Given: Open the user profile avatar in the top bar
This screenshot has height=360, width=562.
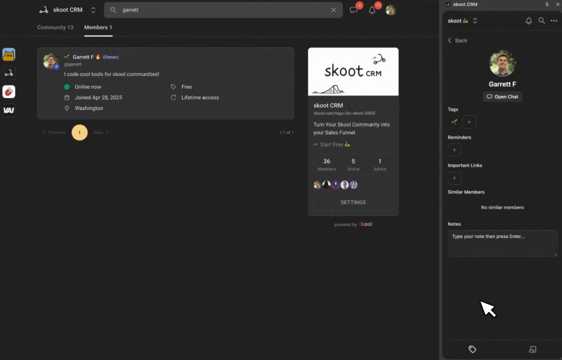Looking at the screenshot, I should (390, 10).
